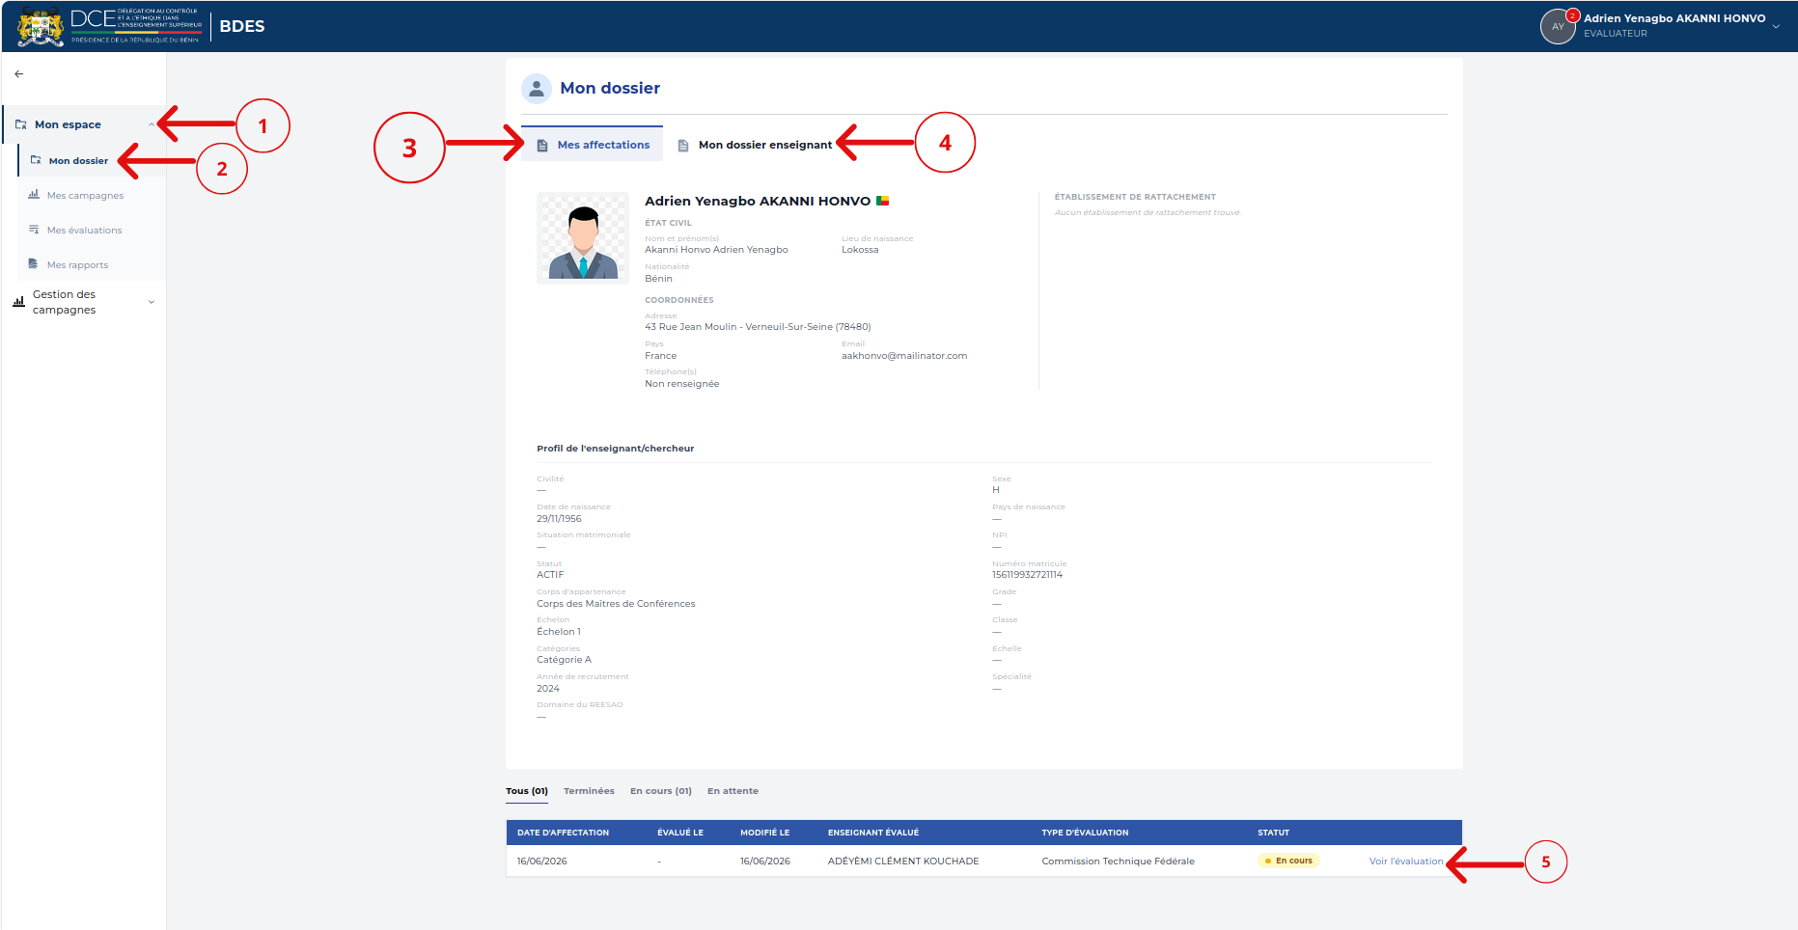Click the Mes campagnes chart icon
The image size is (1798, 930).
coord(34,195)
